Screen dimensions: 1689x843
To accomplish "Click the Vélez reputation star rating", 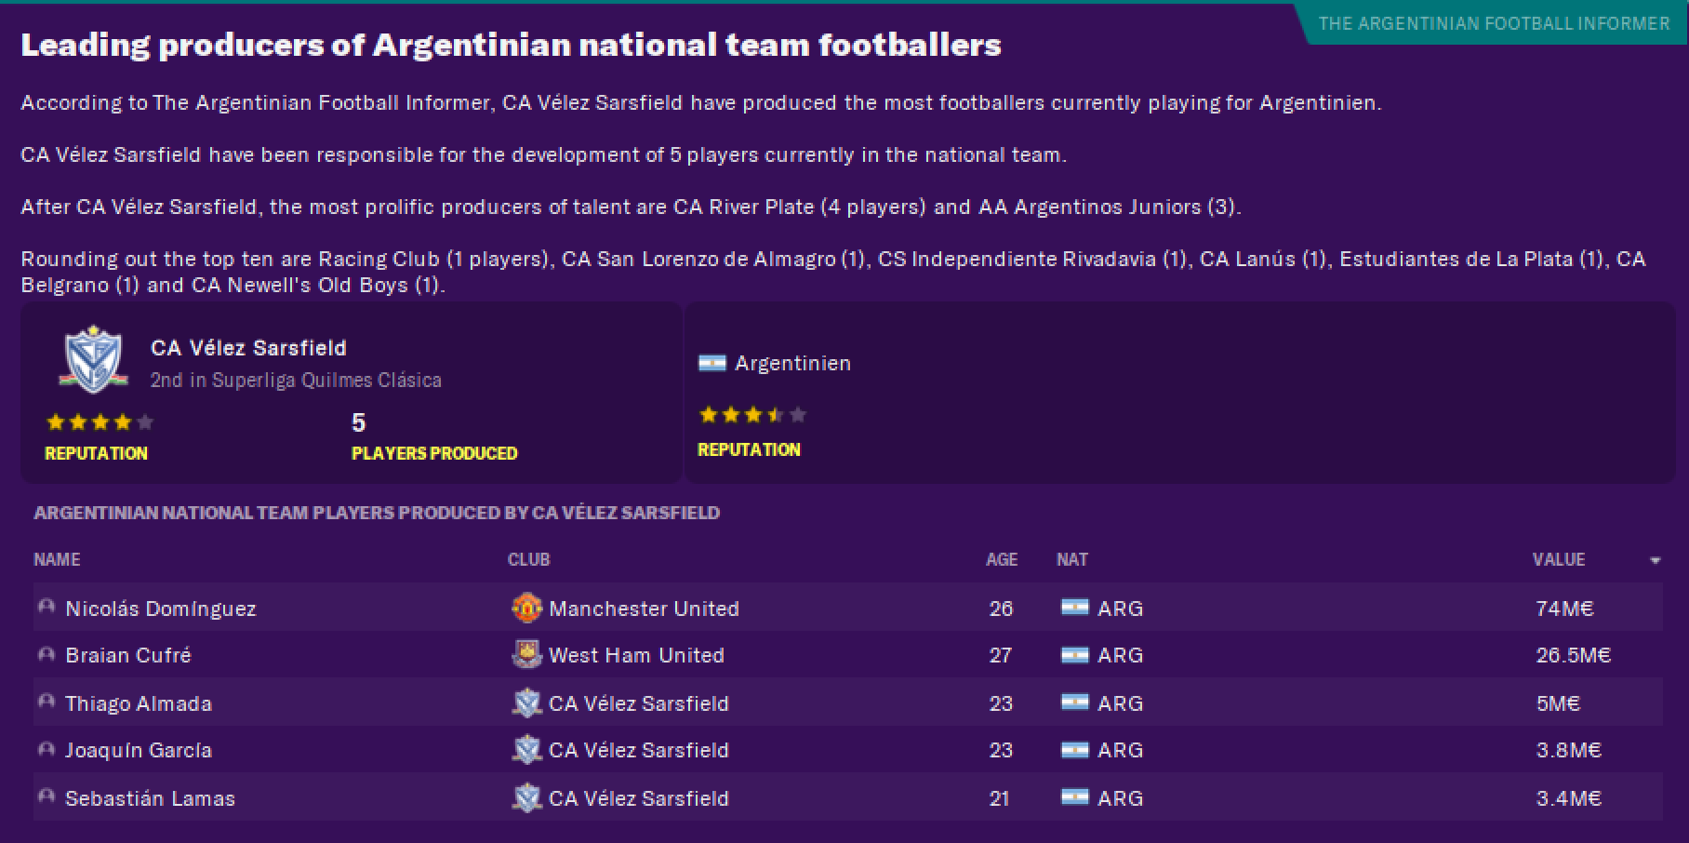I will coord(100,422).
